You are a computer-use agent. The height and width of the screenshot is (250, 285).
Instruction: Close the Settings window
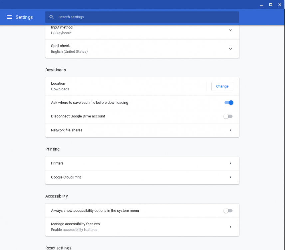pyautogui.click(x=280, y=5)
